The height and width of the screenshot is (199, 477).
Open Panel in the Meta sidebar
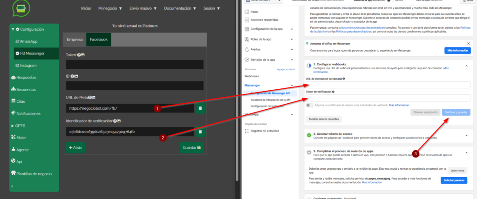(252, 12)
